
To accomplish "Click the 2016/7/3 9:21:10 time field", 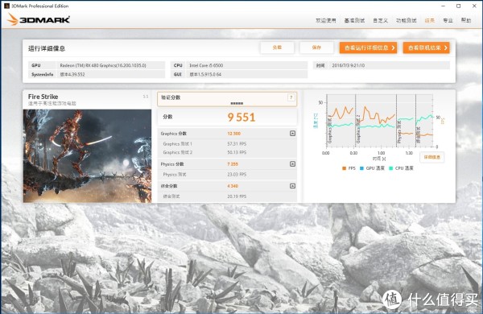I will point(390,65).
